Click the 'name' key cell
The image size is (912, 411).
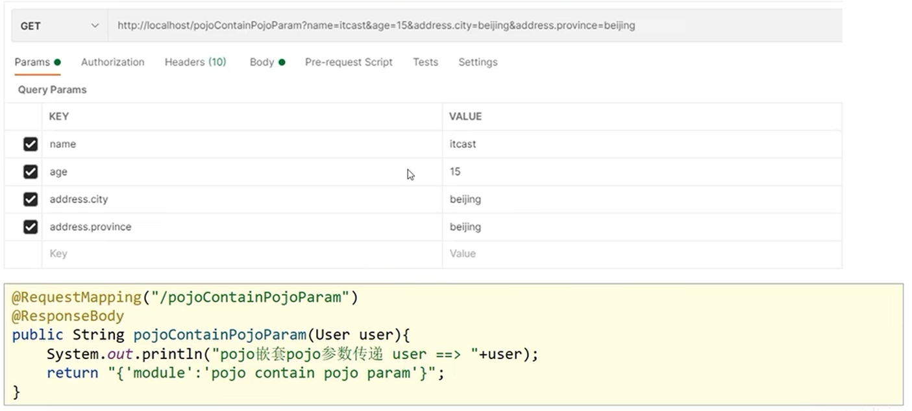pyautogui.click(x=242, y=144)
